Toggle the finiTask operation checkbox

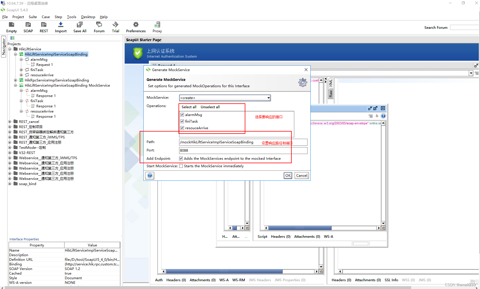[x=182, y=121]
